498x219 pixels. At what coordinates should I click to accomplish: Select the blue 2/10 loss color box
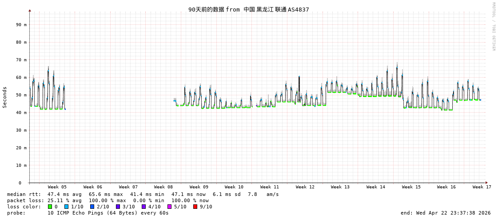tap(92, 207)
